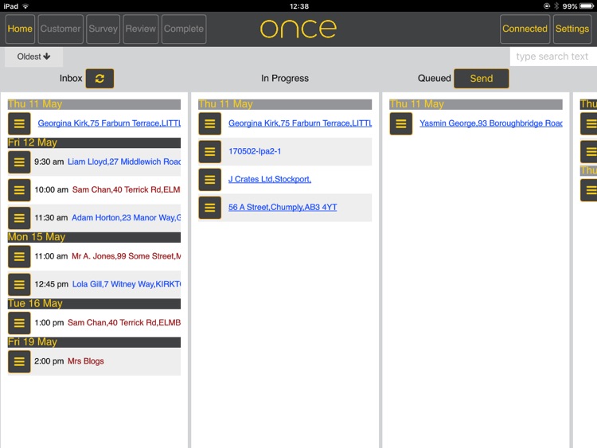The width and height of the screenshot is (597, 448).
Task: Tap the battery indicator in status bar
Action: tap(587, 6)
